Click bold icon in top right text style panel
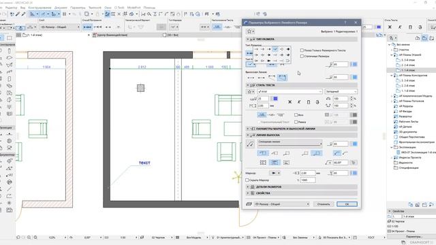436x245 pixels. [x=390, y=27]
